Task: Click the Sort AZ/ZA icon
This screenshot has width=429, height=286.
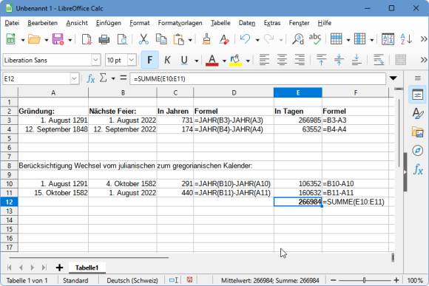Action: (388, 39)
